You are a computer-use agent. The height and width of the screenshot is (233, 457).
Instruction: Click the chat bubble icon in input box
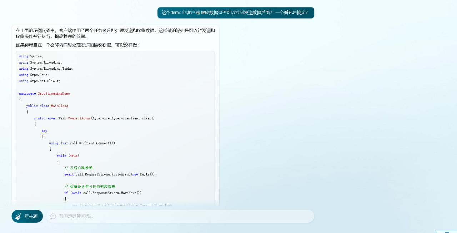coord(53,216)
